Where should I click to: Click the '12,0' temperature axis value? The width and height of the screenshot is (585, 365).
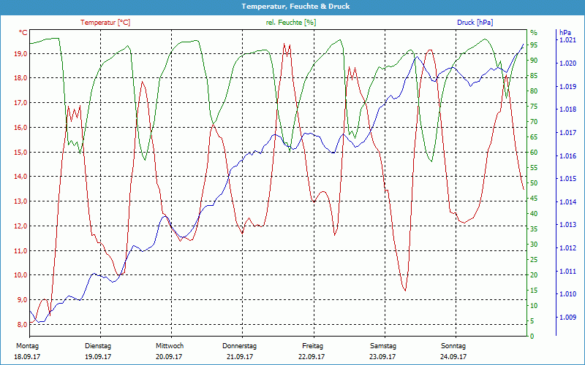[x=20, y=226]
